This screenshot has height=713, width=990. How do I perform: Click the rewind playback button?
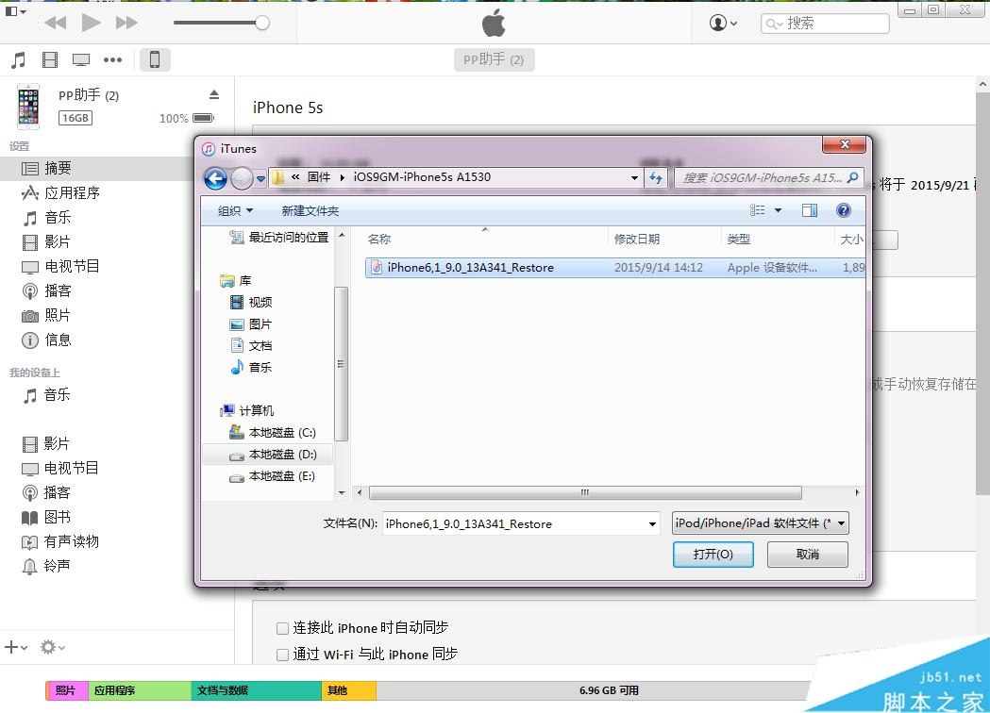(x=56, y=24)
